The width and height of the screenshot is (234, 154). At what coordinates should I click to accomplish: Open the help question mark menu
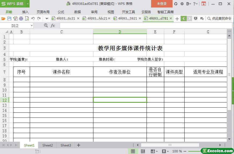(x=195, y=4)
